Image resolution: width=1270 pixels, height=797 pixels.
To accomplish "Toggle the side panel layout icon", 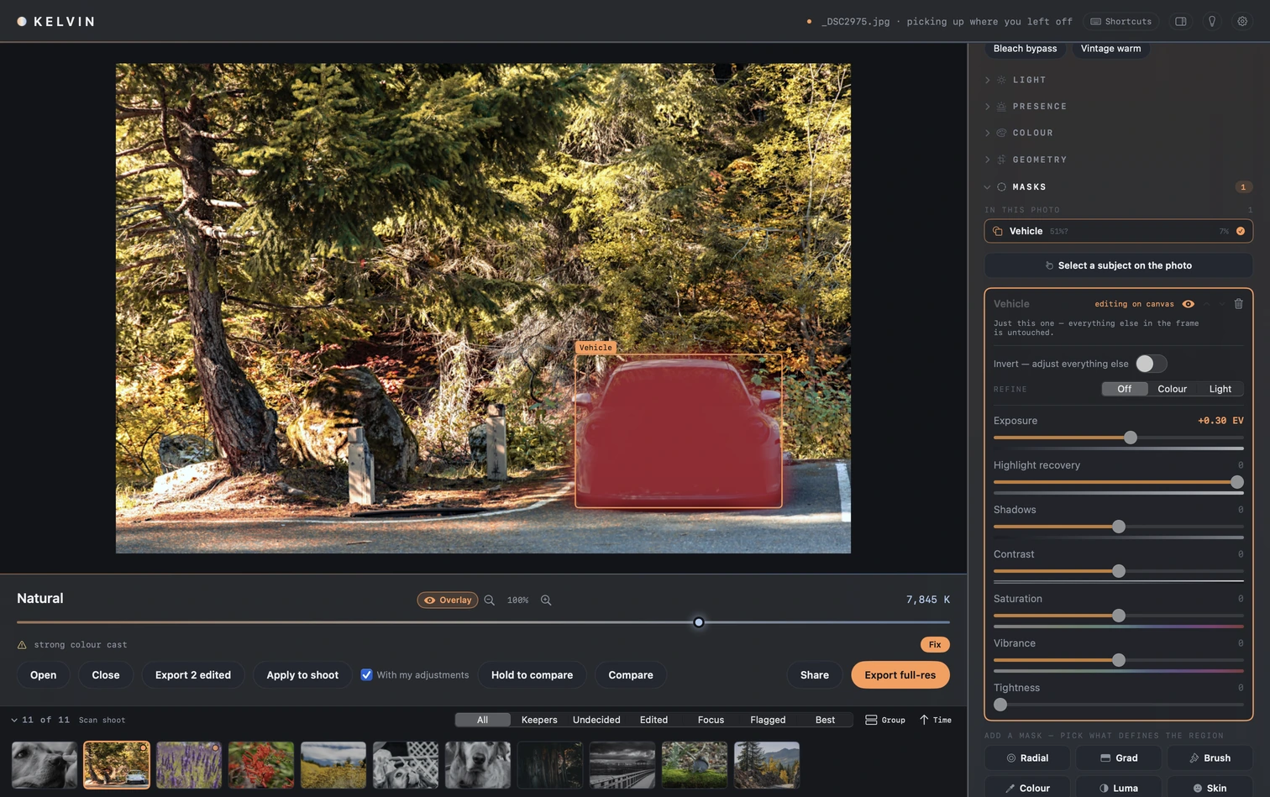I will [x=1180, y=22].
